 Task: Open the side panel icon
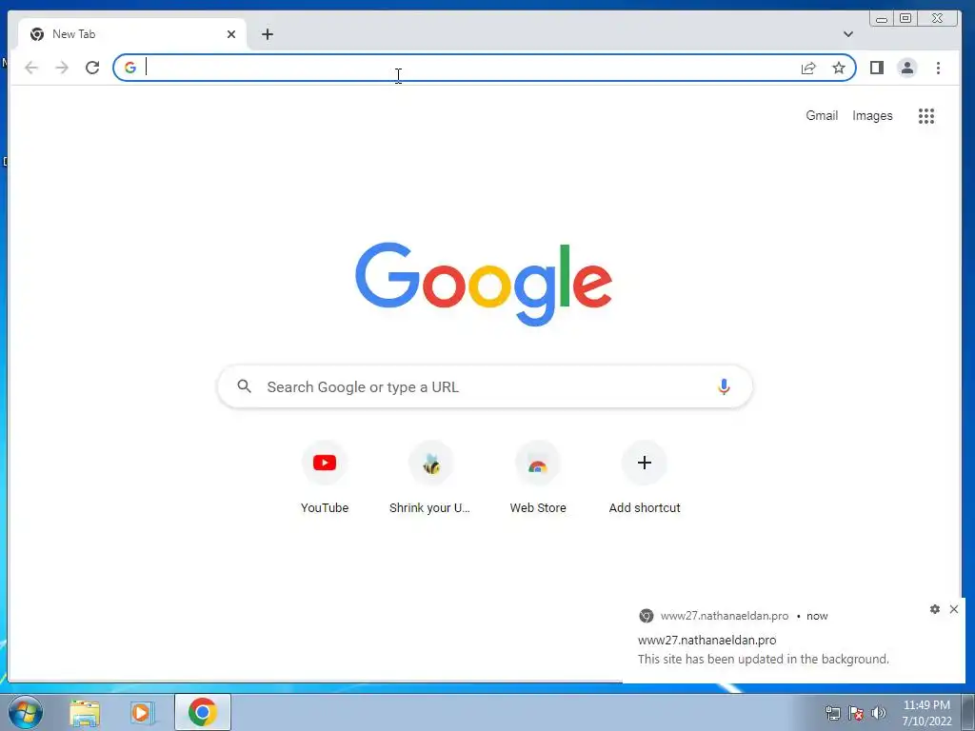[x=877, y=68]
